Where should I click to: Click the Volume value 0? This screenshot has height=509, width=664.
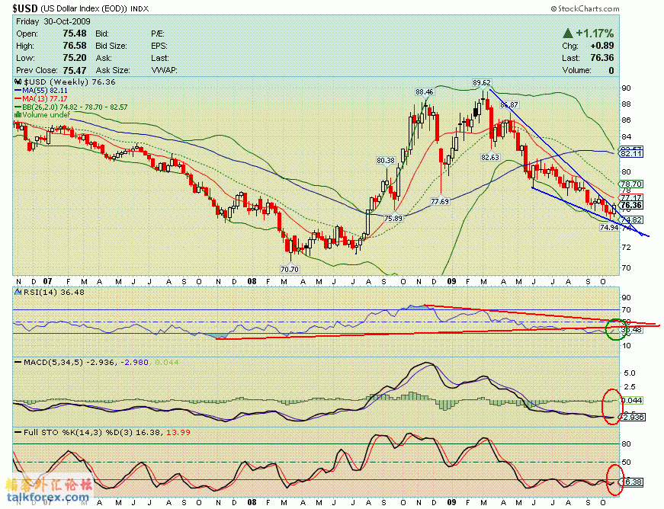coord(611,70)
